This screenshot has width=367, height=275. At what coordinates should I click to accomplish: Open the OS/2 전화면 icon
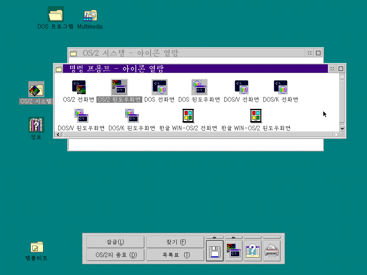click(x=79, y=87)
